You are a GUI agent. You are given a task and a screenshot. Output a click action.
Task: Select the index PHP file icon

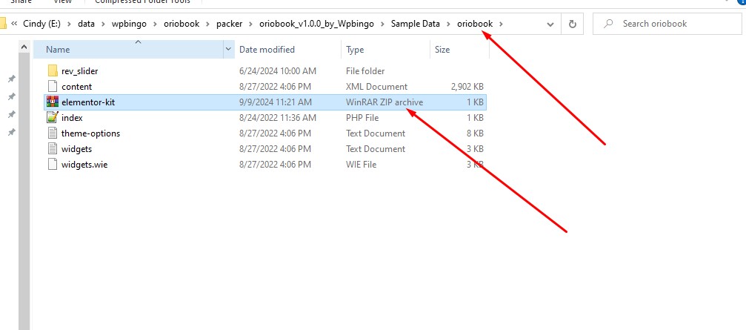point(52,118)
